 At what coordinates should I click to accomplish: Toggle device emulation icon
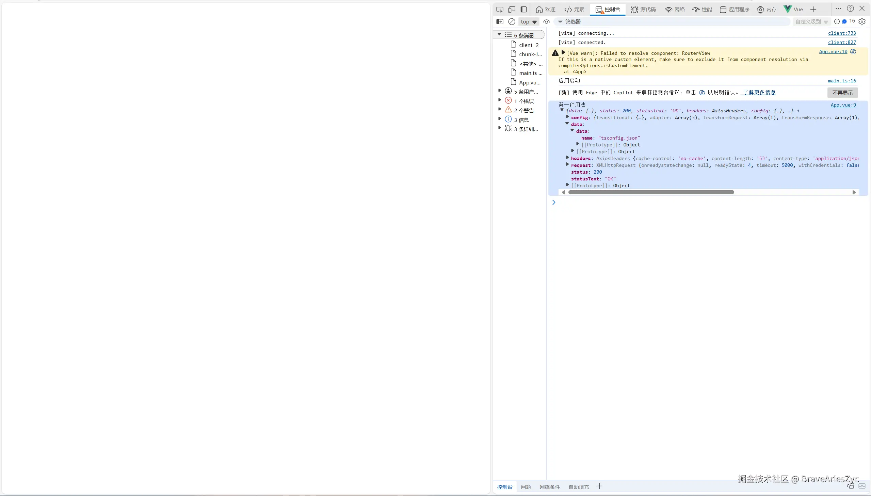tap(512, 10)
